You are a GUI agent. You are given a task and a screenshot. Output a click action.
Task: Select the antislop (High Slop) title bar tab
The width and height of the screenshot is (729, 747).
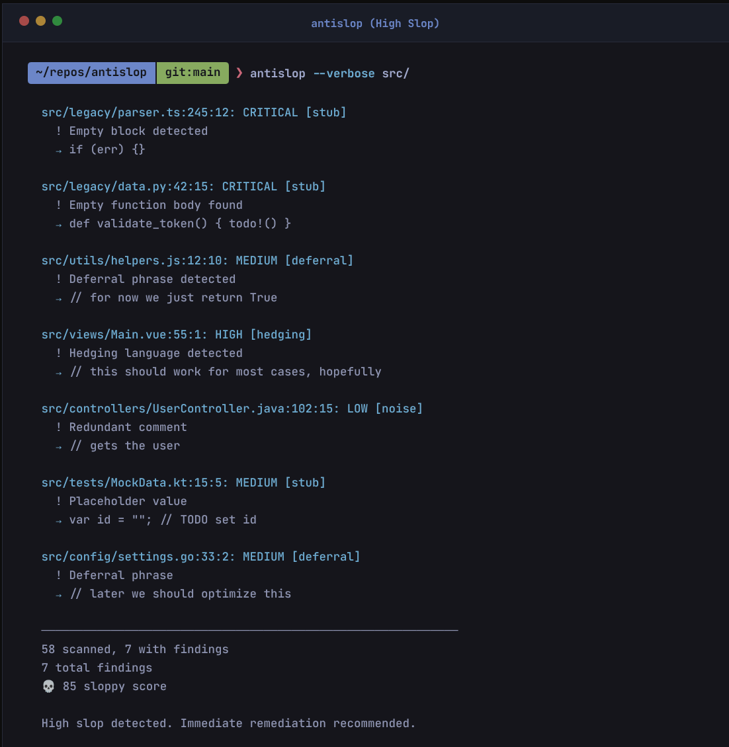[375, 22]
